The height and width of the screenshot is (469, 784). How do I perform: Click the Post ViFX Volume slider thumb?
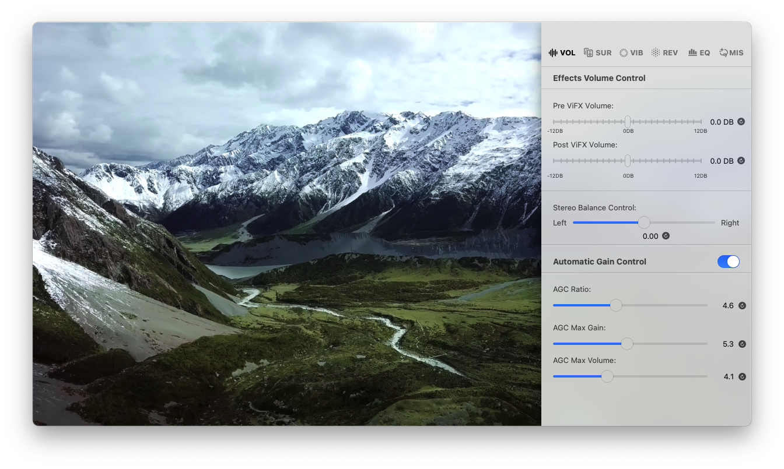point(628,161)
